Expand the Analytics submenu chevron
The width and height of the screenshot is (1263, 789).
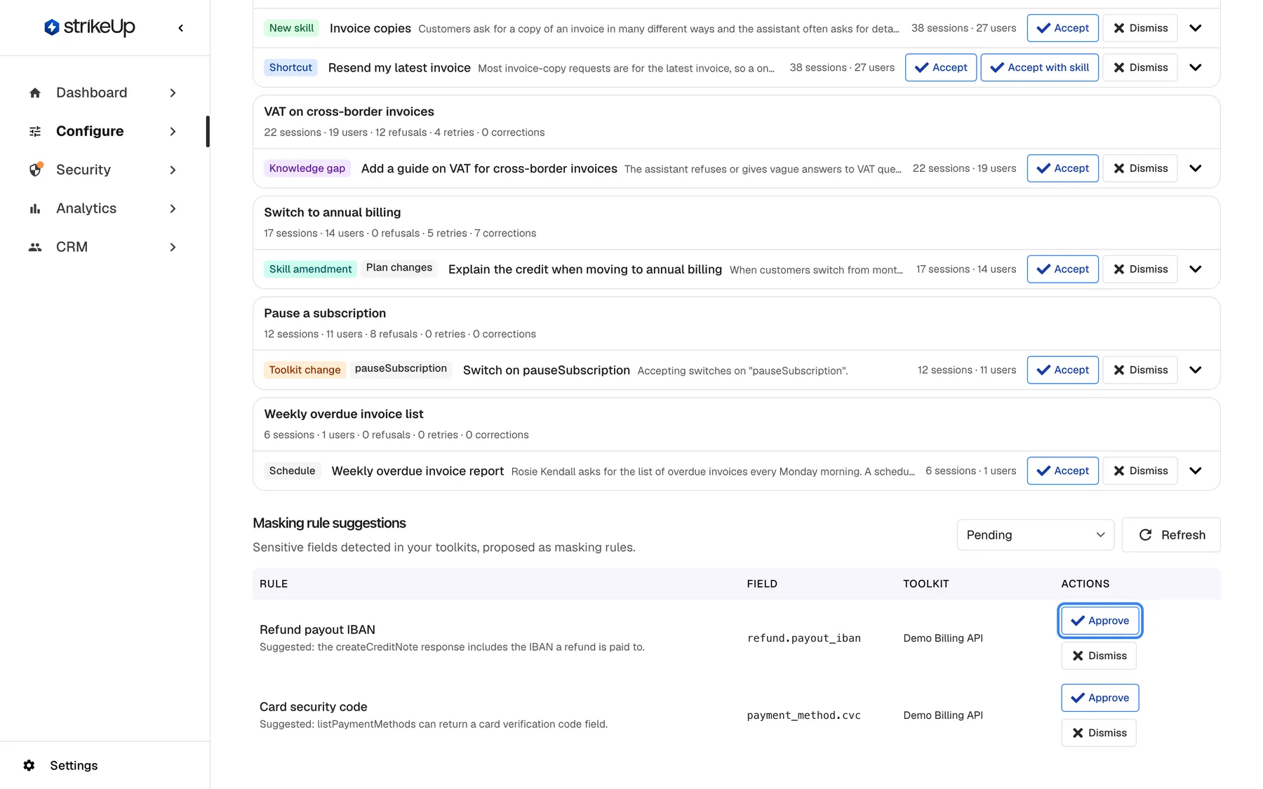(x=173, y=208)
